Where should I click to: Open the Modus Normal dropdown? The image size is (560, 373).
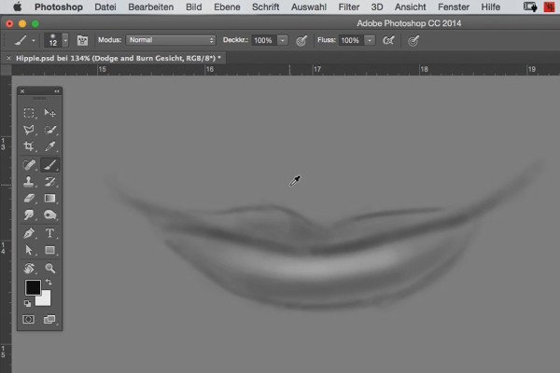171,40
